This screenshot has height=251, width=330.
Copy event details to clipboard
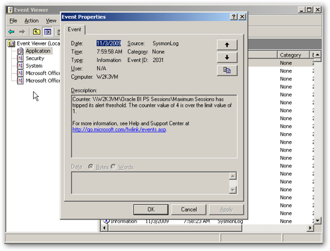point(227,70)
